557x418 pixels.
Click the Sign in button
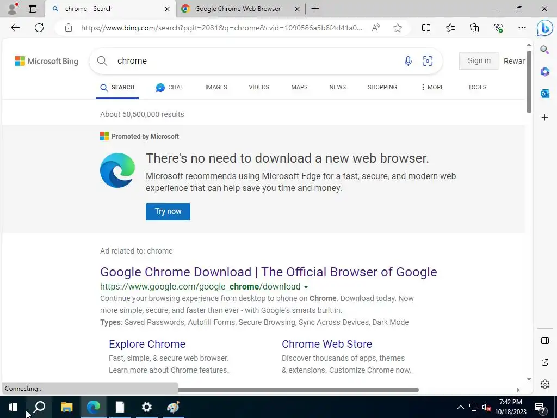pyautogui.click(x=479, y=61)
